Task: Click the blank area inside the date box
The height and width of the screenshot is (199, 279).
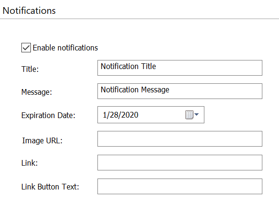Action: pyautogui.click(x=161, y=115)
